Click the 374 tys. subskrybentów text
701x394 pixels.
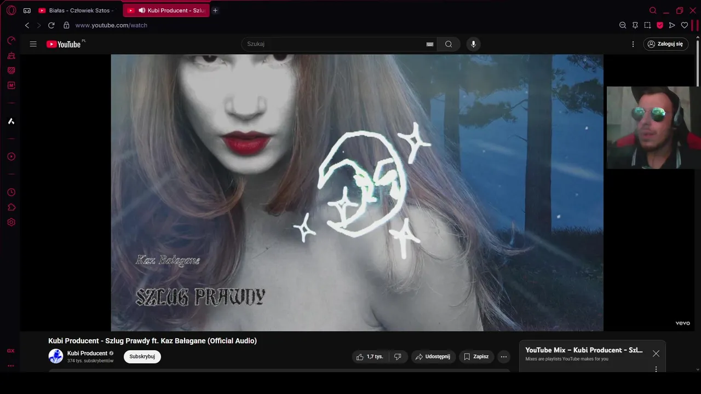[x=90, y=361]
